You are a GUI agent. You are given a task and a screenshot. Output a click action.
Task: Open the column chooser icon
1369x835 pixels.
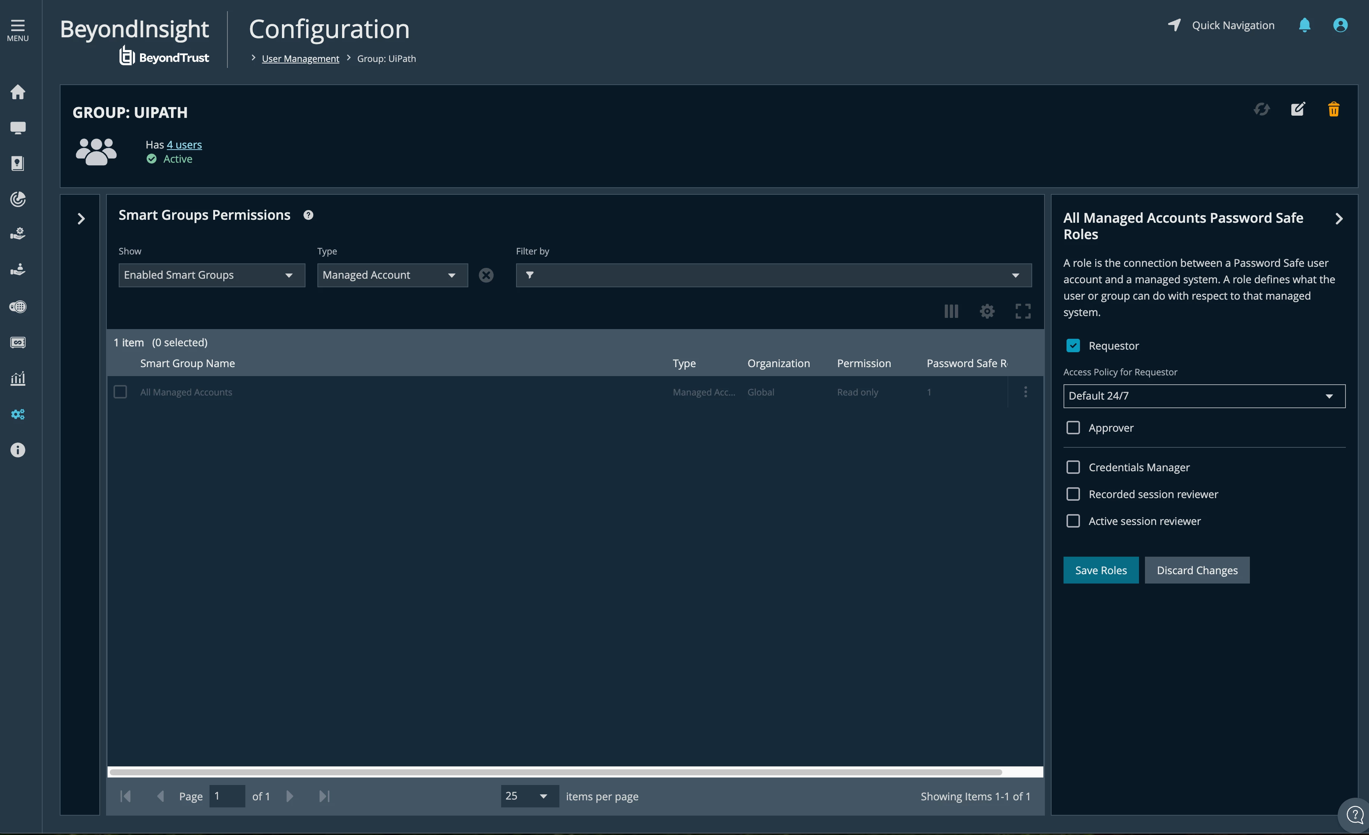[951, 311]
